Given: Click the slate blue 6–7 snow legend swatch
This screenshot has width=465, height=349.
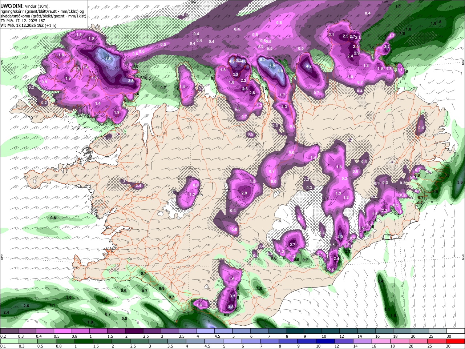Looking at the screenshot, I should click(x=258, y=331).
